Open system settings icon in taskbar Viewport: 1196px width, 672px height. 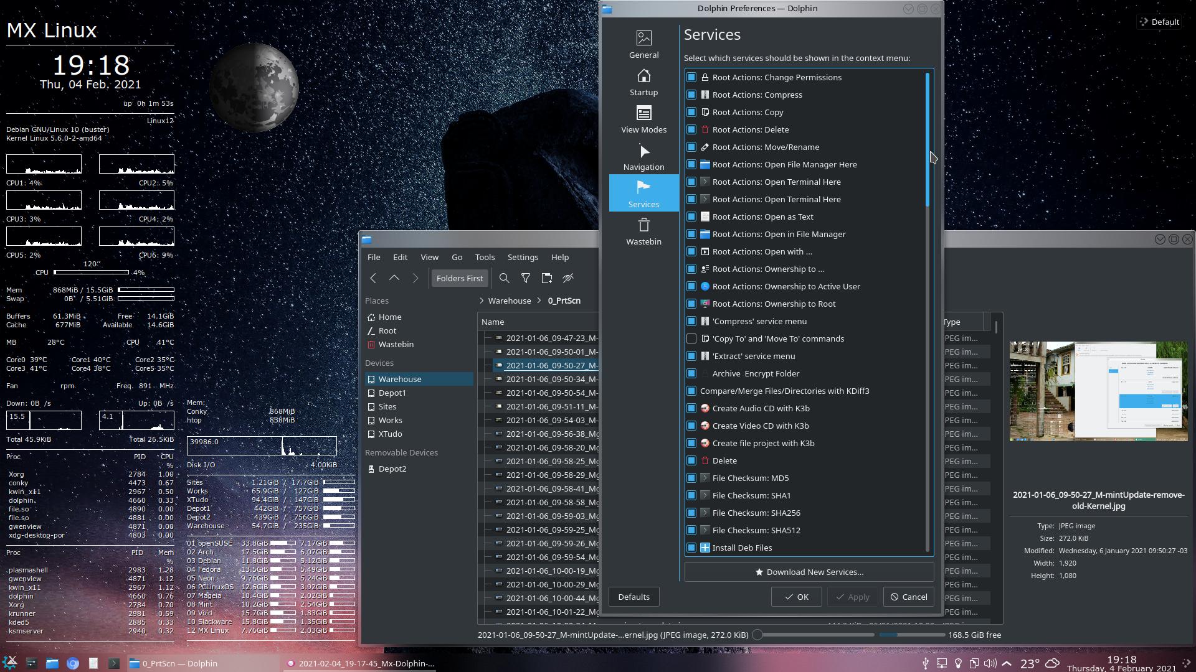[x=32, y=663]
